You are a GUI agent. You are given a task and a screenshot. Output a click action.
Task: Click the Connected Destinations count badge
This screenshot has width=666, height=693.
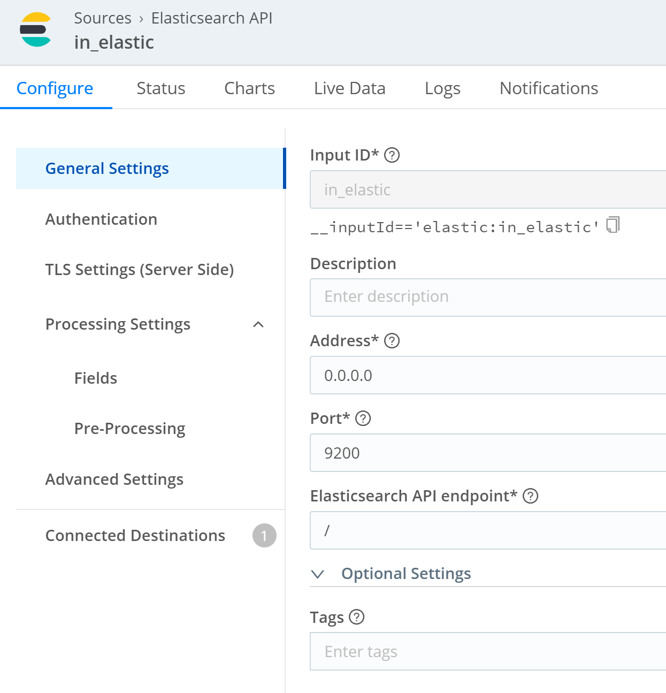[x=264, y=536]
